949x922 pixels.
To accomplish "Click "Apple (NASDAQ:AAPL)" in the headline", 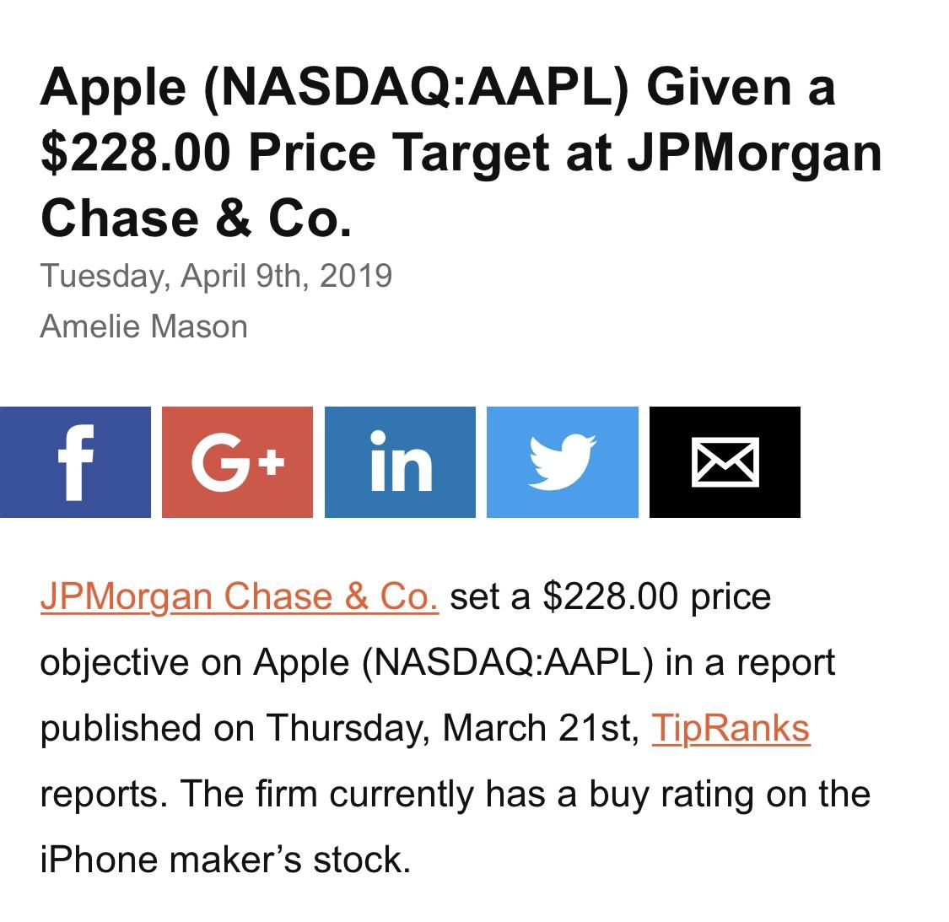I will pyautogui.click(x=334, y=87).
